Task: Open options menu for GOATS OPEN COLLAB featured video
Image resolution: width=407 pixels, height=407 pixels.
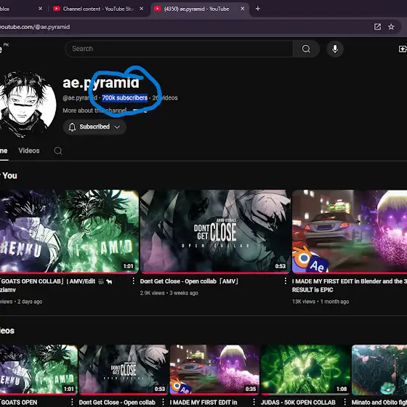Action: pyautogui.click(x=133, y=281)
